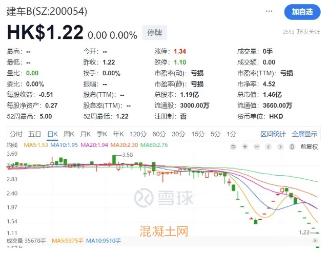Image resolution: width=328 pixels, height=253 pixels.
Task: Switch to the 周K tab
Action: [x=69, y=134]
